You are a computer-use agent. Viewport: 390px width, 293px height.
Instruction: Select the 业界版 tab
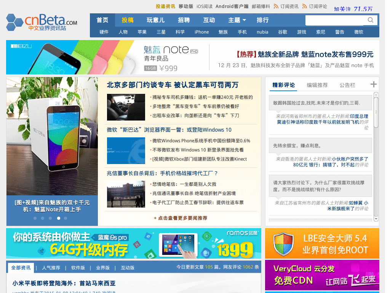pos(103,268)
